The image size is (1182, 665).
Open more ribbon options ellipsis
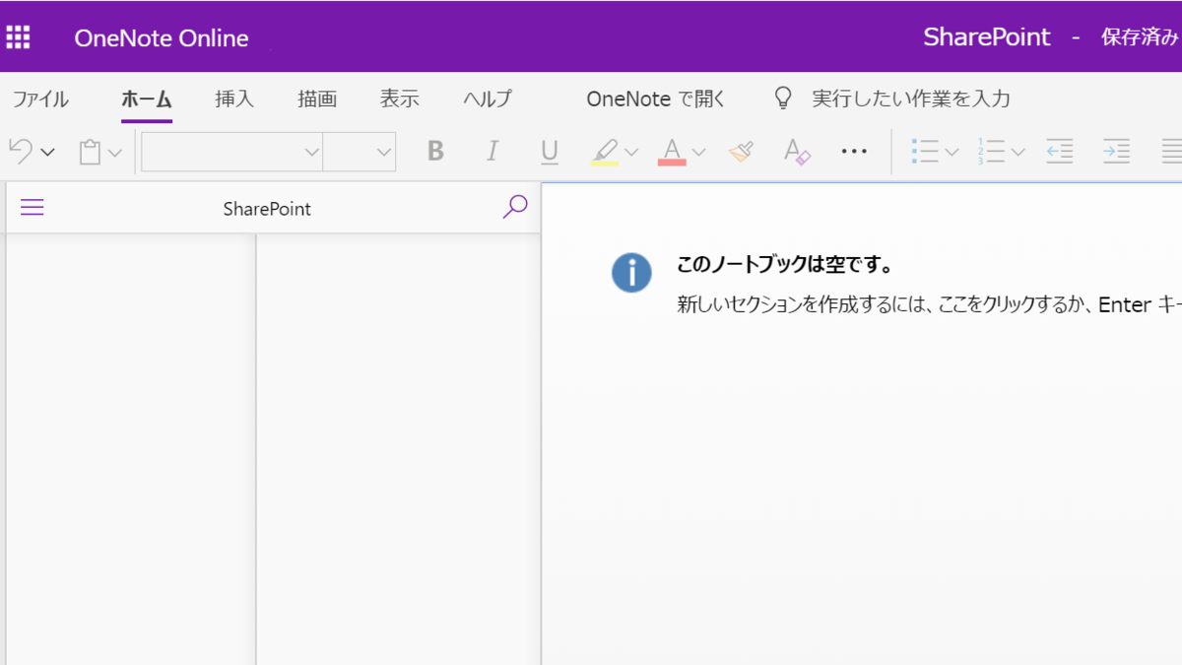[x=854, y=152]
